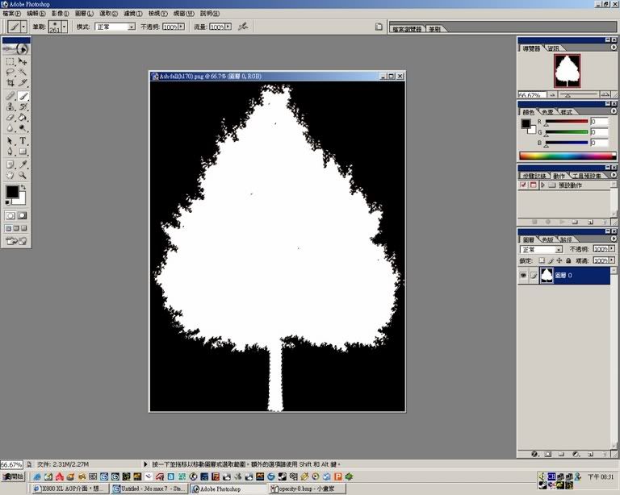The width and height of the screenshot is (620, 495).
Task: Switch to 3ds max 7 taskbar window
Action: (x=149, y=489)
